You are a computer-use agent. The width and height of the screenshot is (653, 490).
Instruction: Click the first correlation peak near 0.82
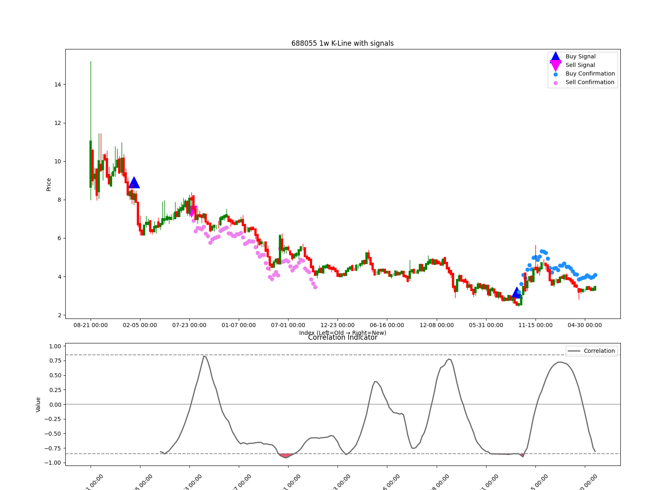pyautogui.click(x=204, y=356)
